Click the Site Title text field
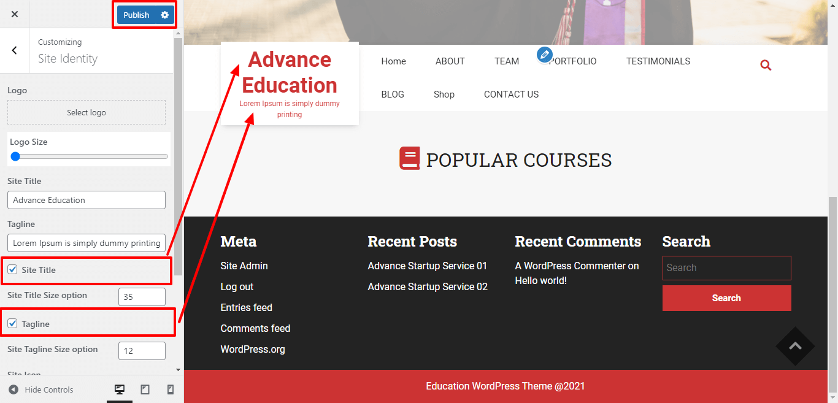The height and width of the screenshot is (403, 838). pos(86,200)
